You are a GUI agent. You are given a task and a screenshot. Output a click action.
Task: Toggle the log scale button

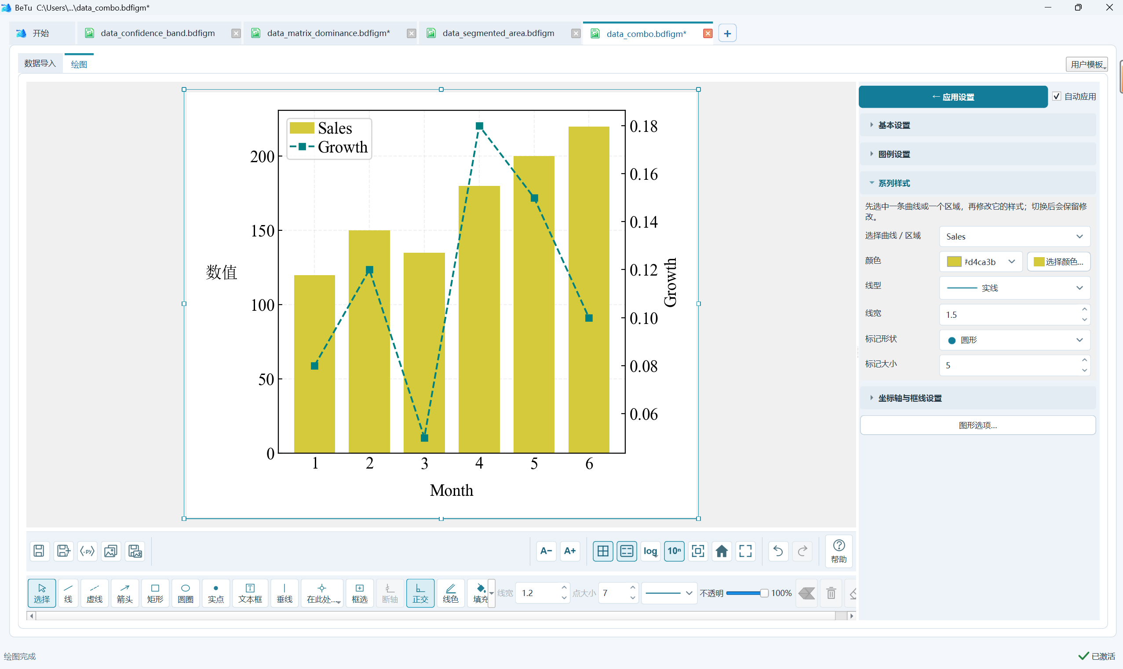[x=650, y=551]
